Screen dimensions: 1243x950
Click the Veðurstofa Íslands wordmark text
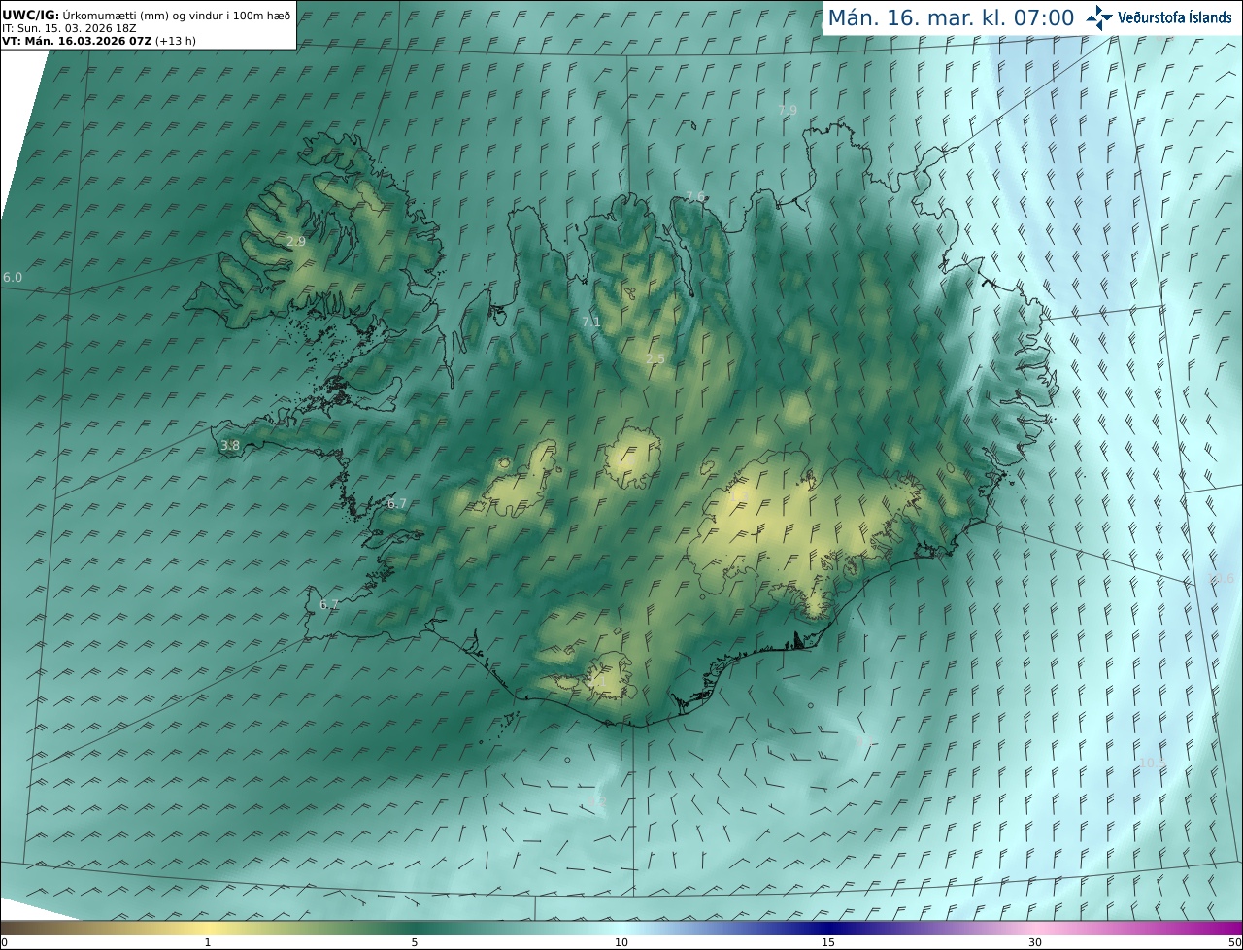[x=1175, y=17]
